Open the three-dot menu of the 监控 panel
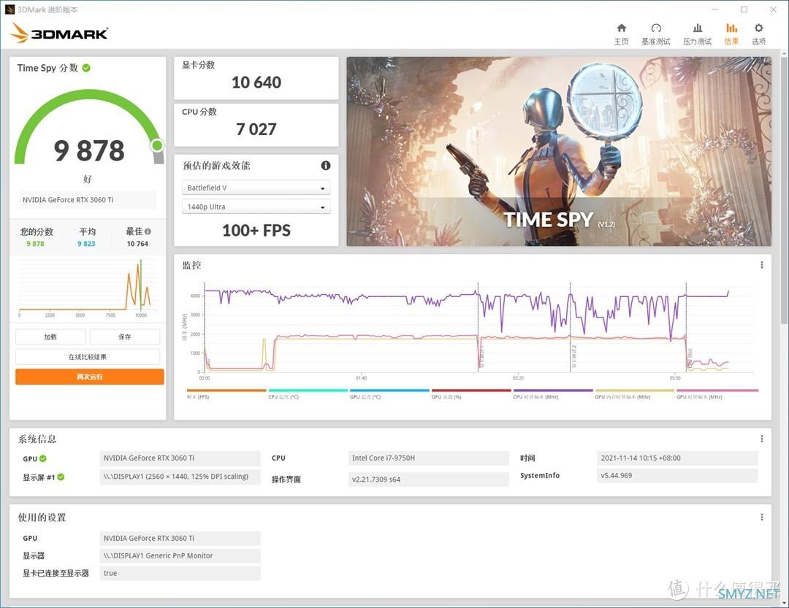The width and height of the screenshot is (789, 608). (x=762, y=265)
